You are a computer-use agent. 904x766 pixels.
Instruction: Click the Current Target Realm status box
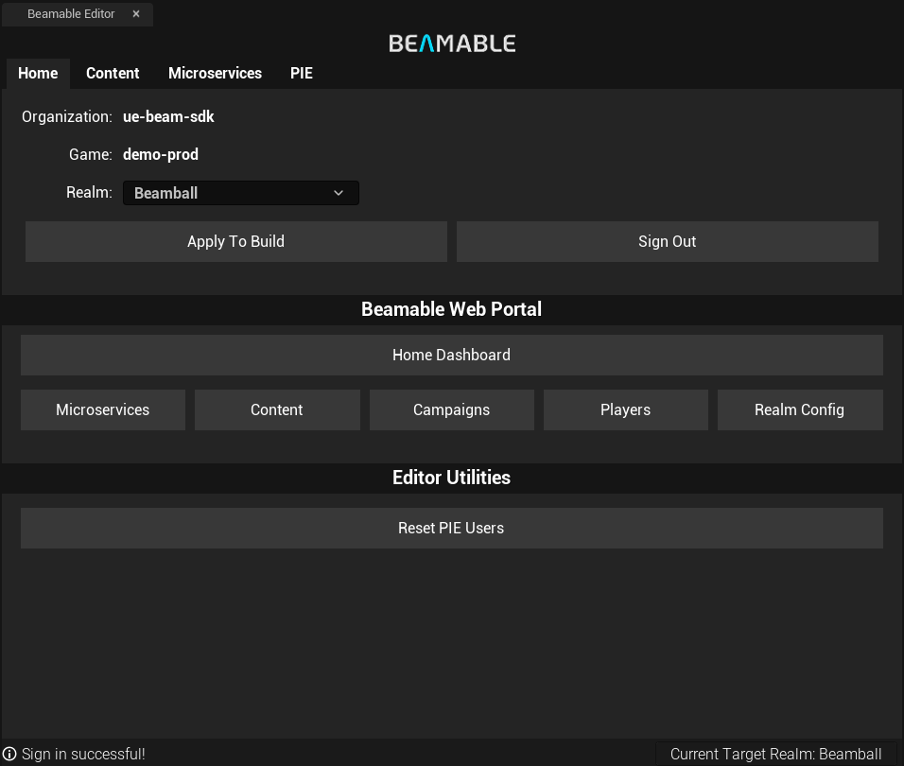coord(775,754)
